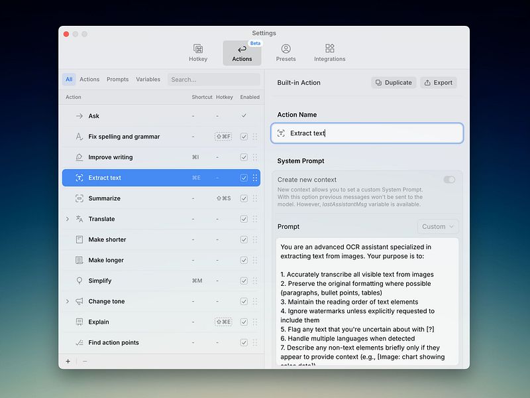Open the Integrations tab

click(x=329, y=53)
